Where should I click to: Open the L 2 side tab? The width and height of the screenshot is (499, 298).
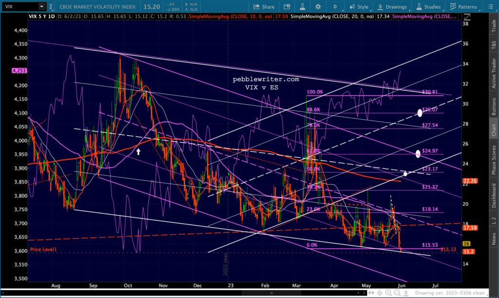pyautogui.click(x=494, y=220)
